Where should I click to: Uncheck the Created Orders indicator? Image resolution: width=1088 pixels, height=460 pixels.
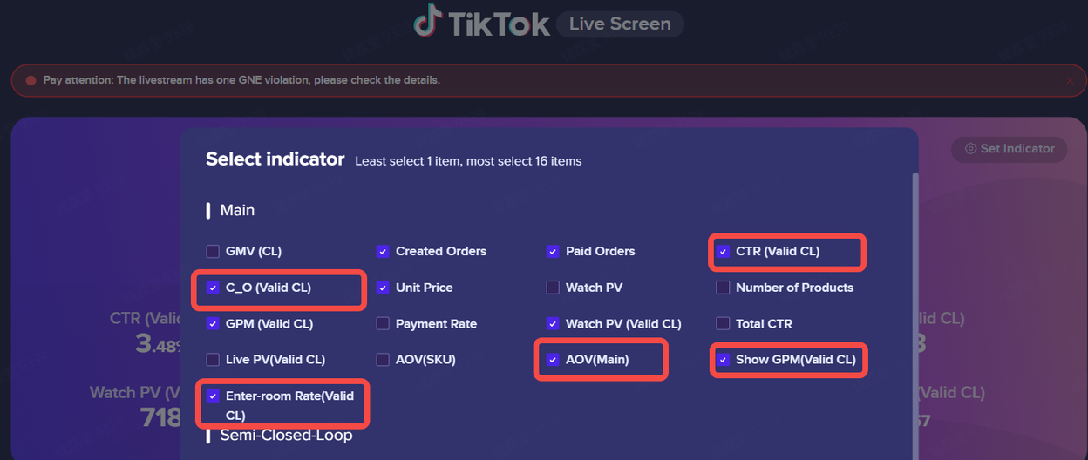(383, 252)
